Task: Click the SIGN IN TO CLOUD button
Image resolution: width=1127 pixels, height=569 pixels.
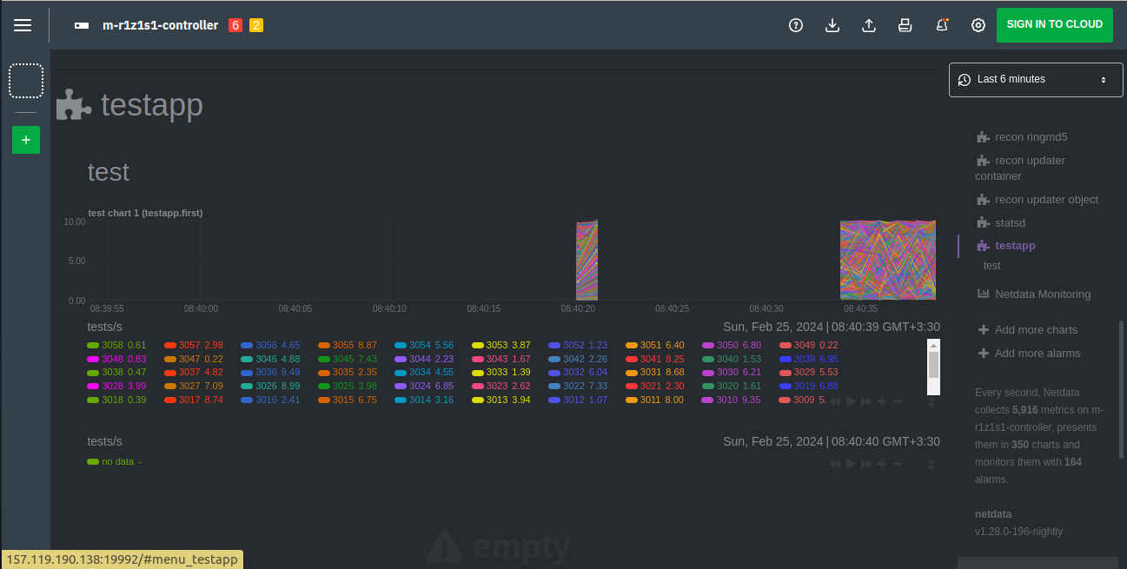Action: click(x=1054, y=25)
